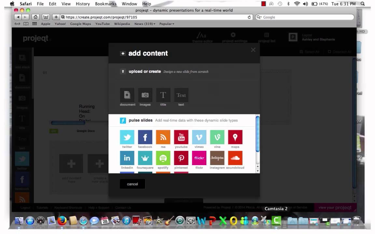The width and height of the screenshot is (375, 234).
Task: Go forward in Safari
Action: [25, 17]
